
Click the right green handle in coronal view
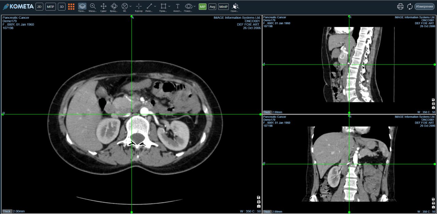coord(435,164)
